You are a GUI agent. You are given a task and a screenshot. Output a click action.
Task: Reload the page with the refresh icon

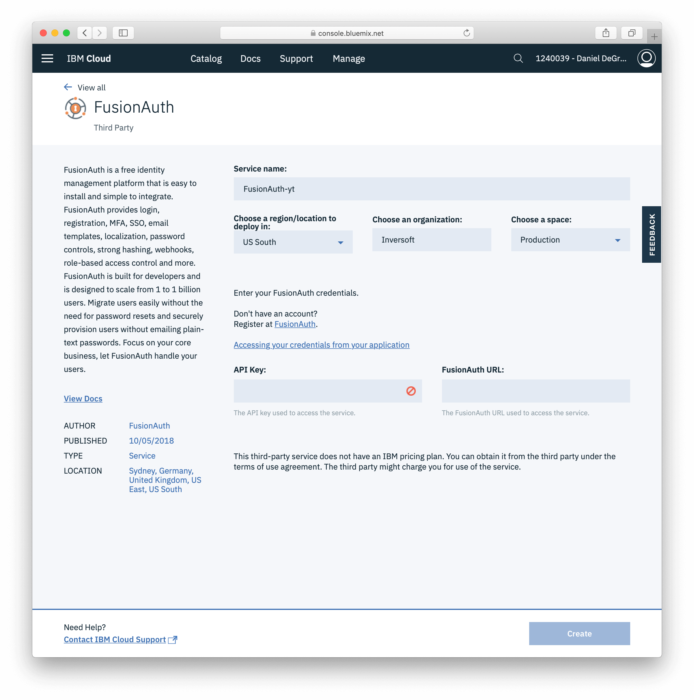467,33
